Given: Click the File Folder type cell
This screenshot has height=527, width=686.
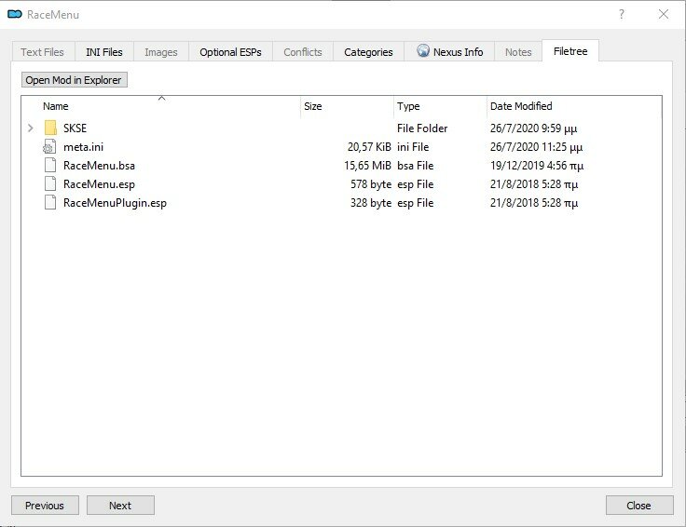Looking at the screenshot, I should click(x=422, y=128).
